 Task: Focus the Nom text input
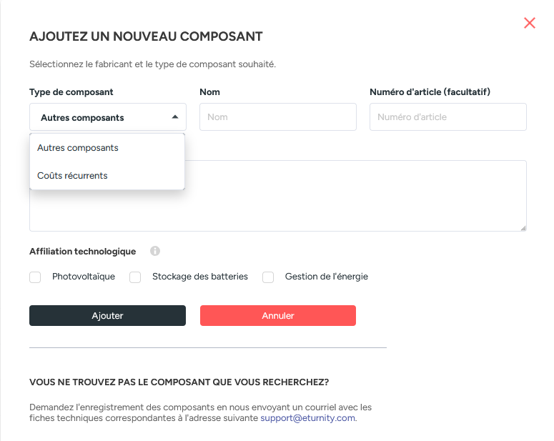point(277,117)
